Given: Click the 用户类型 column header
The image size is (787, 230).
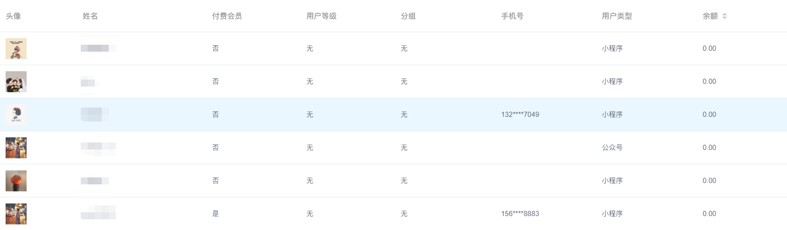Looking at the screenshot, I should tap(617, 16).
